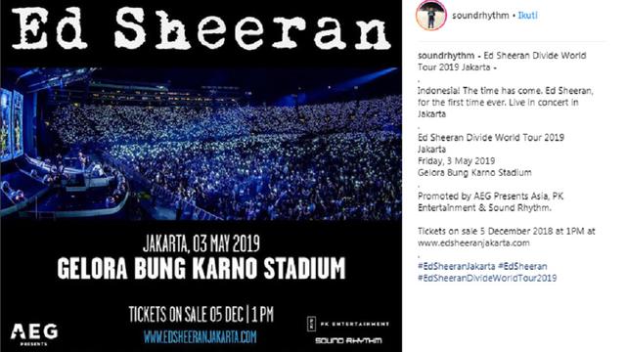Screen dimensions: 626x352
Task: Click the Tickets on sale 5 December caption line
Action: (507, 231)
